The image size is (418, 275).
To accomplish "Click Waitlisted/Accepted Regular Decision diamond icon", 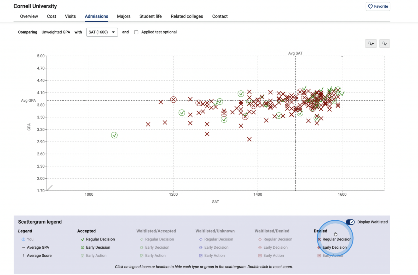I will (x=142, y=239).
